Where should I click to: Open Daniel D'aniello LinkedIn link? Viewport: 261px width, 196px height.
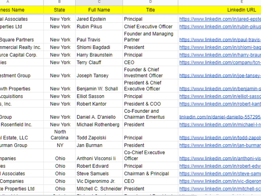pos(220,117)
